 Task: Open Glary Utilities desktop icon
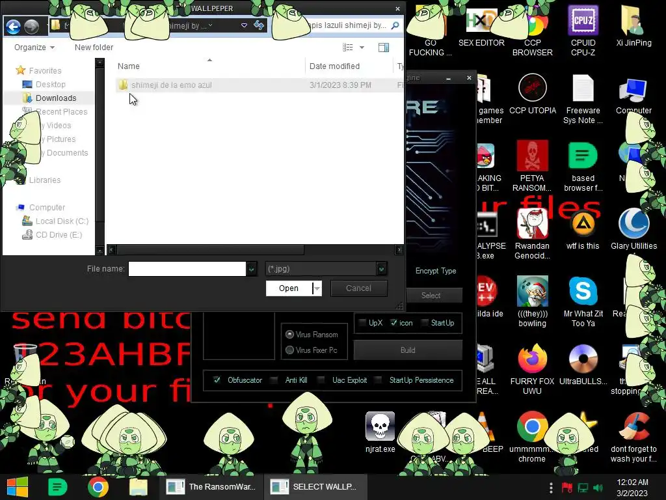pyautogui.click(x=633, y=230)
